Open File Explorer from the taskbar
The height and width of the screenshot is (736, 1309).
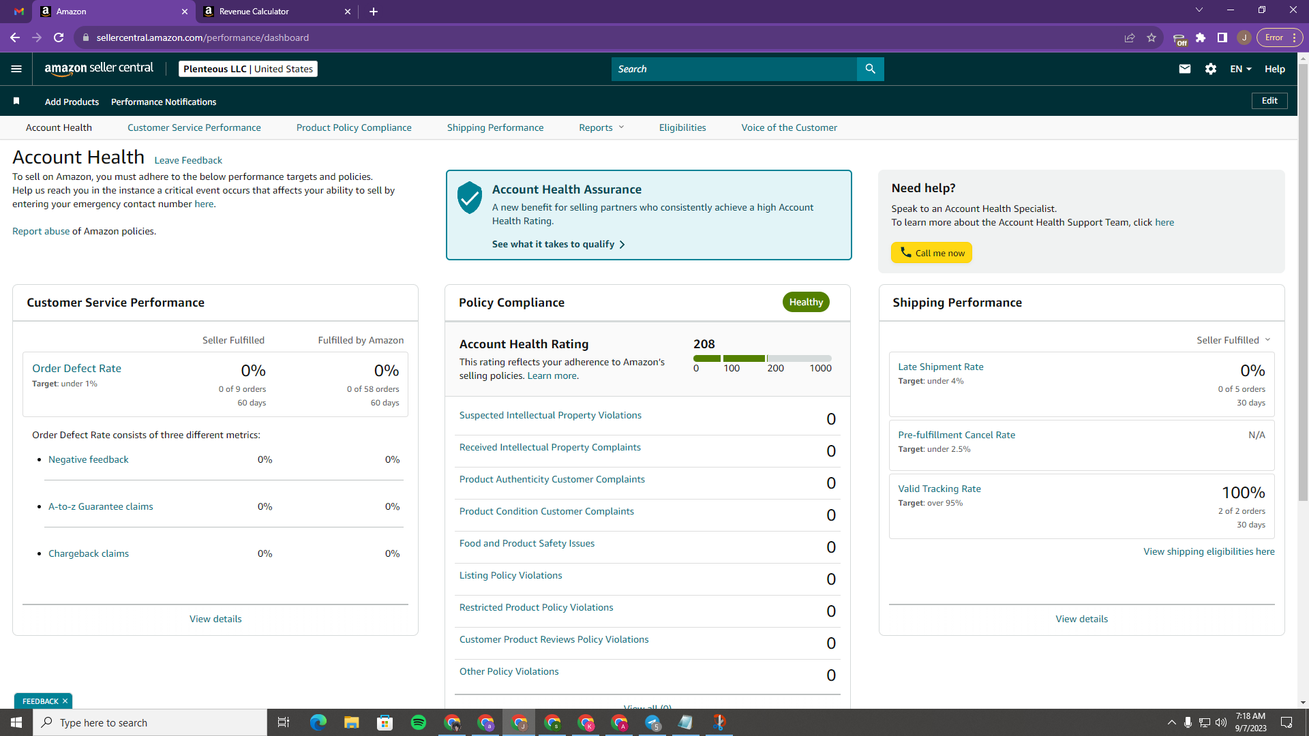coord(352,722)
